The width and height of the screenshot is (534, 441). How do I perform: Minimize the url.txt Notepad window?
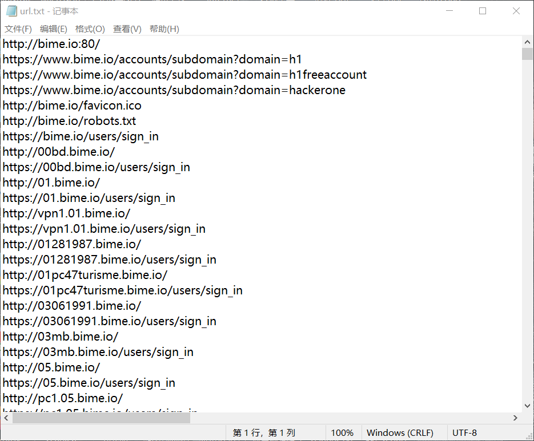click(449, 11)
